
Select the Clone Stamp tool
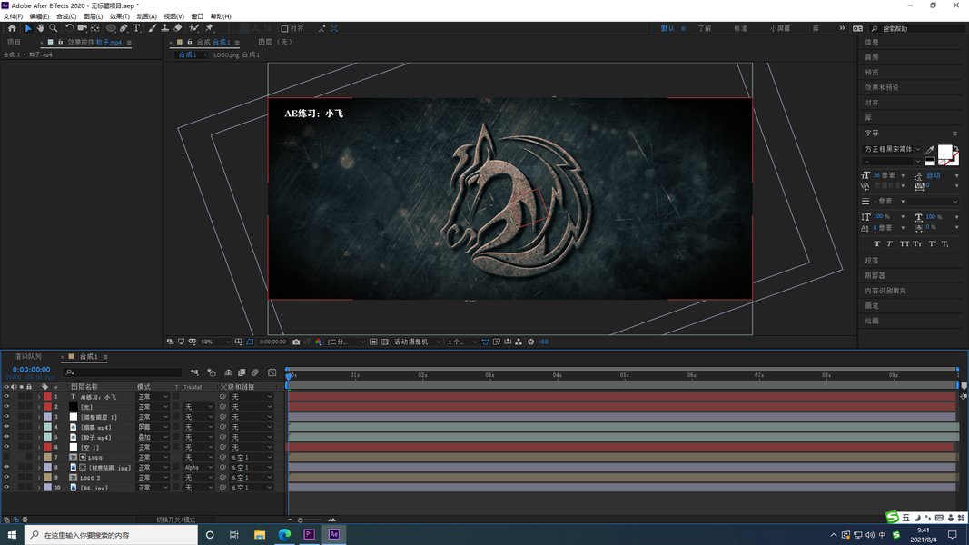coord(165,28)
